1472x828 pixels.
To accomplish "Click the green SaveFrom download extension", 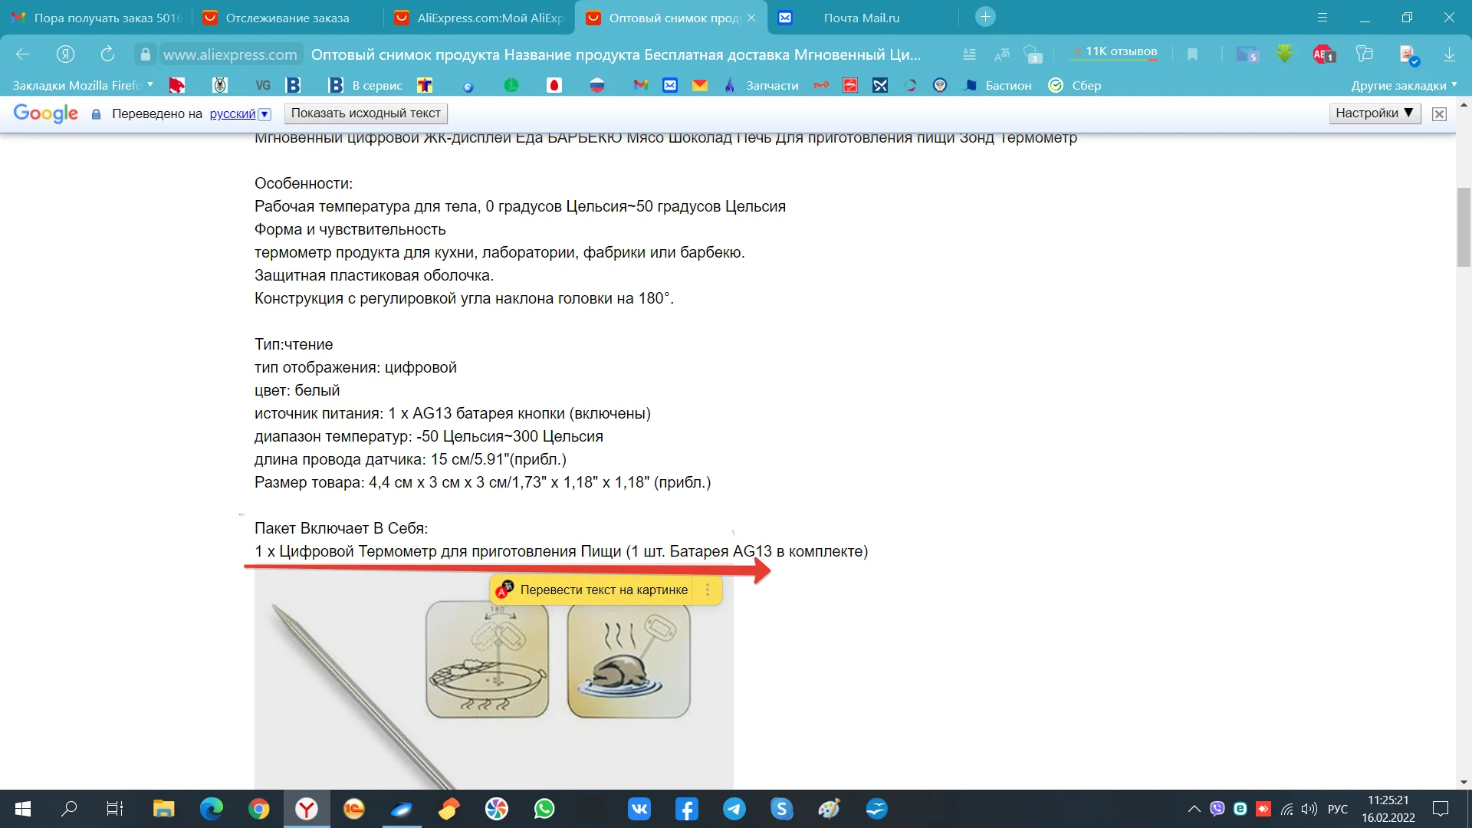I will tap(1284, 54).
